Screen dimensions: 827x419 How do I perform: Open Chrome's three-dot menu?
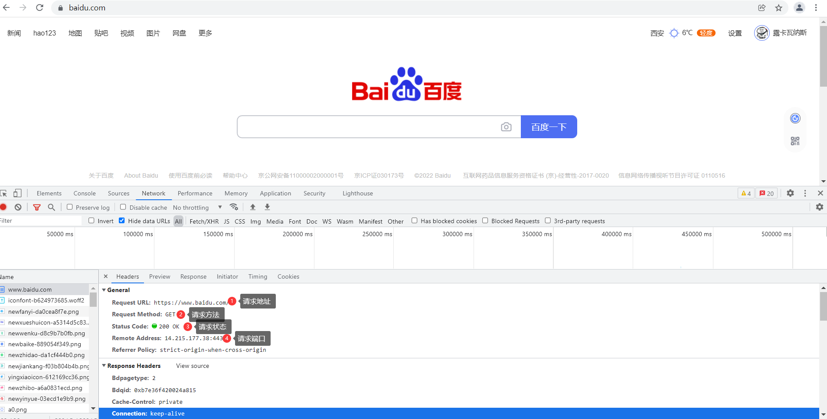click(x=816, y=7)
